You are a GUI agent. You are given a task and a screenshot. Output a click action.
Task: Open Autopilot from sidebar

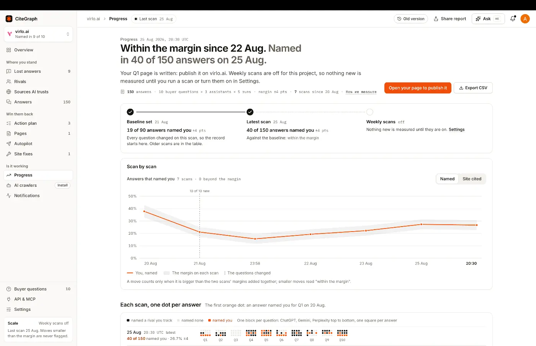click(38, 144)
